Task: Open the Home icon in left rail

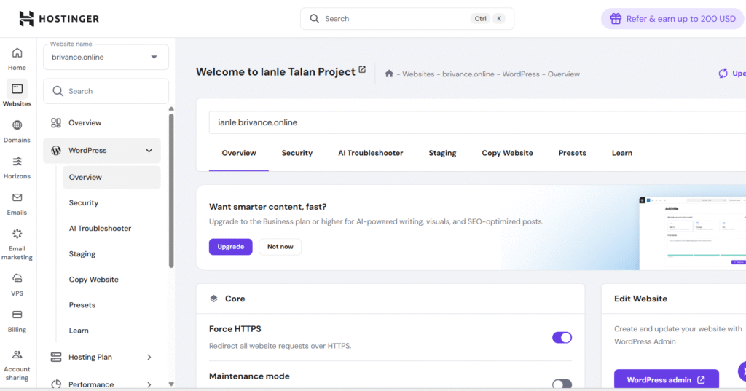Action: coord(17,53)
